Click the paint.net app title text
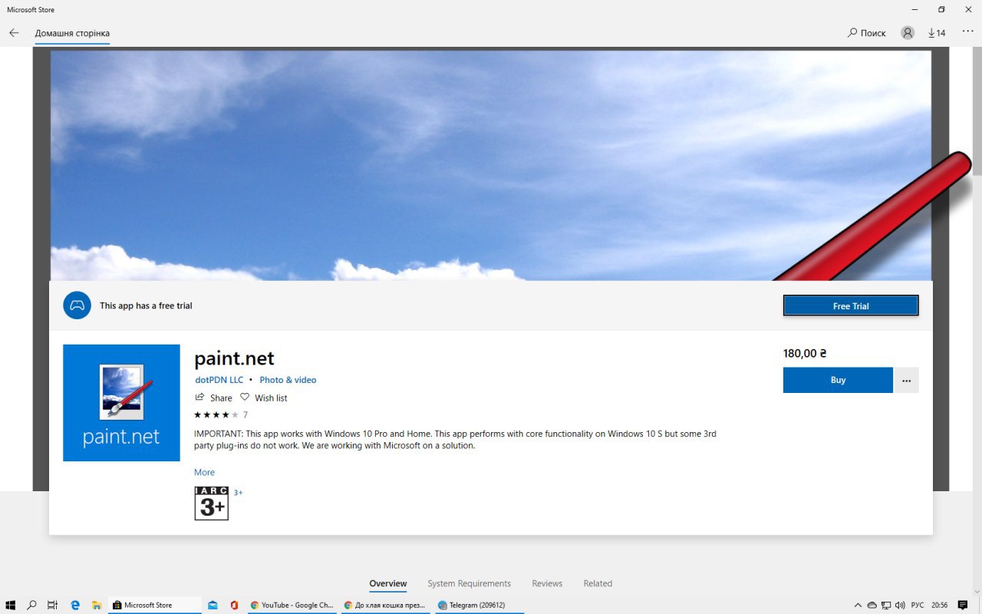 tap(234, 358)
